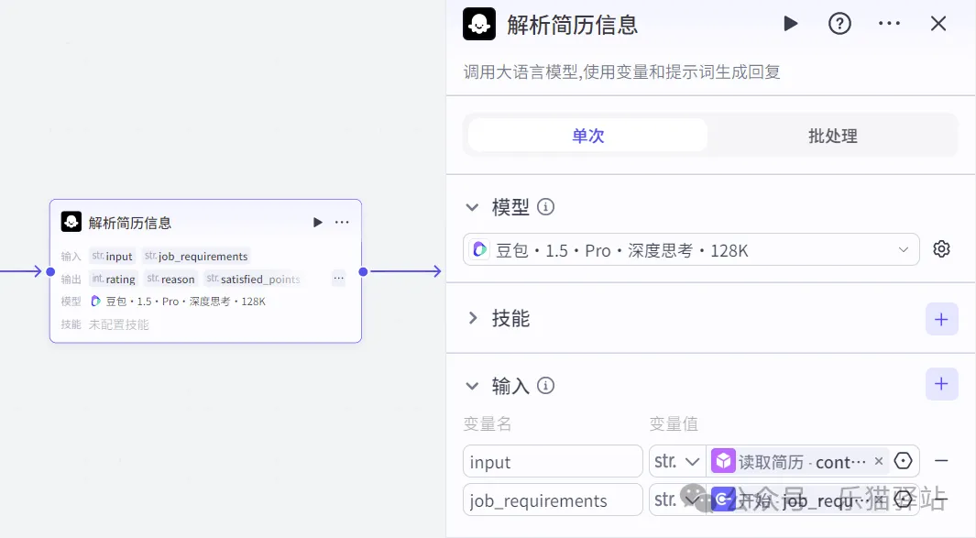
Task: Run the node from the panel header play button
Action: pos(790,24)
